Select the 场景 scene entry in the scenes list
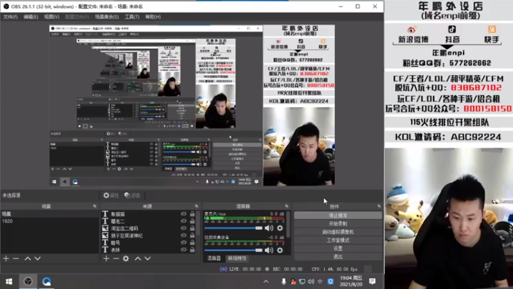The height and width of the screenshot is (289, 513). point(50,214)
